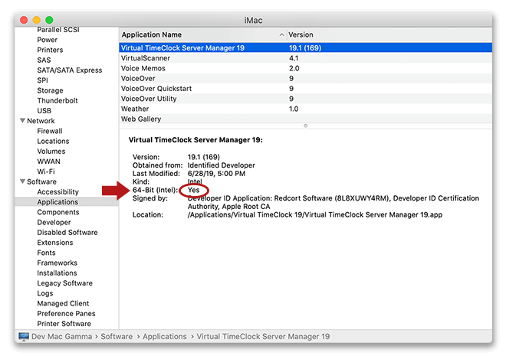This screenshot has width=506, height=356.
Task: Open Managed Client in sidebar
Action: [x=63, y=303]
